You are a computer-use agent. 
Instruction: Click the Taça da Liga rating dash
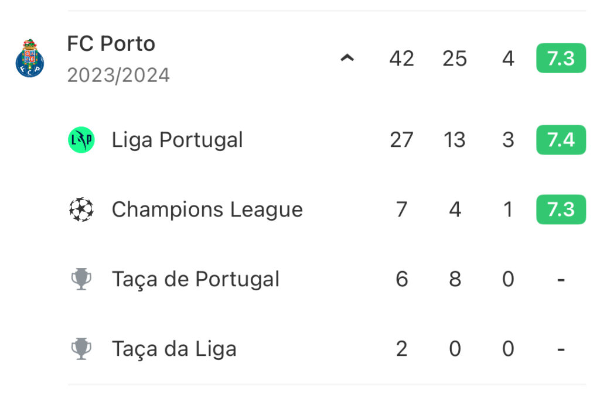(x=561, y=349)
